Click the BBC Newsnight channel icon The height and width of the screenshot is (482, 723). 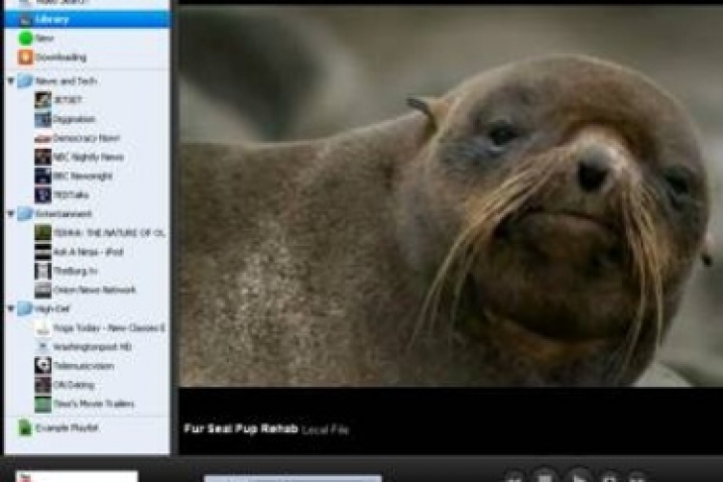click(x=43, y=176)
